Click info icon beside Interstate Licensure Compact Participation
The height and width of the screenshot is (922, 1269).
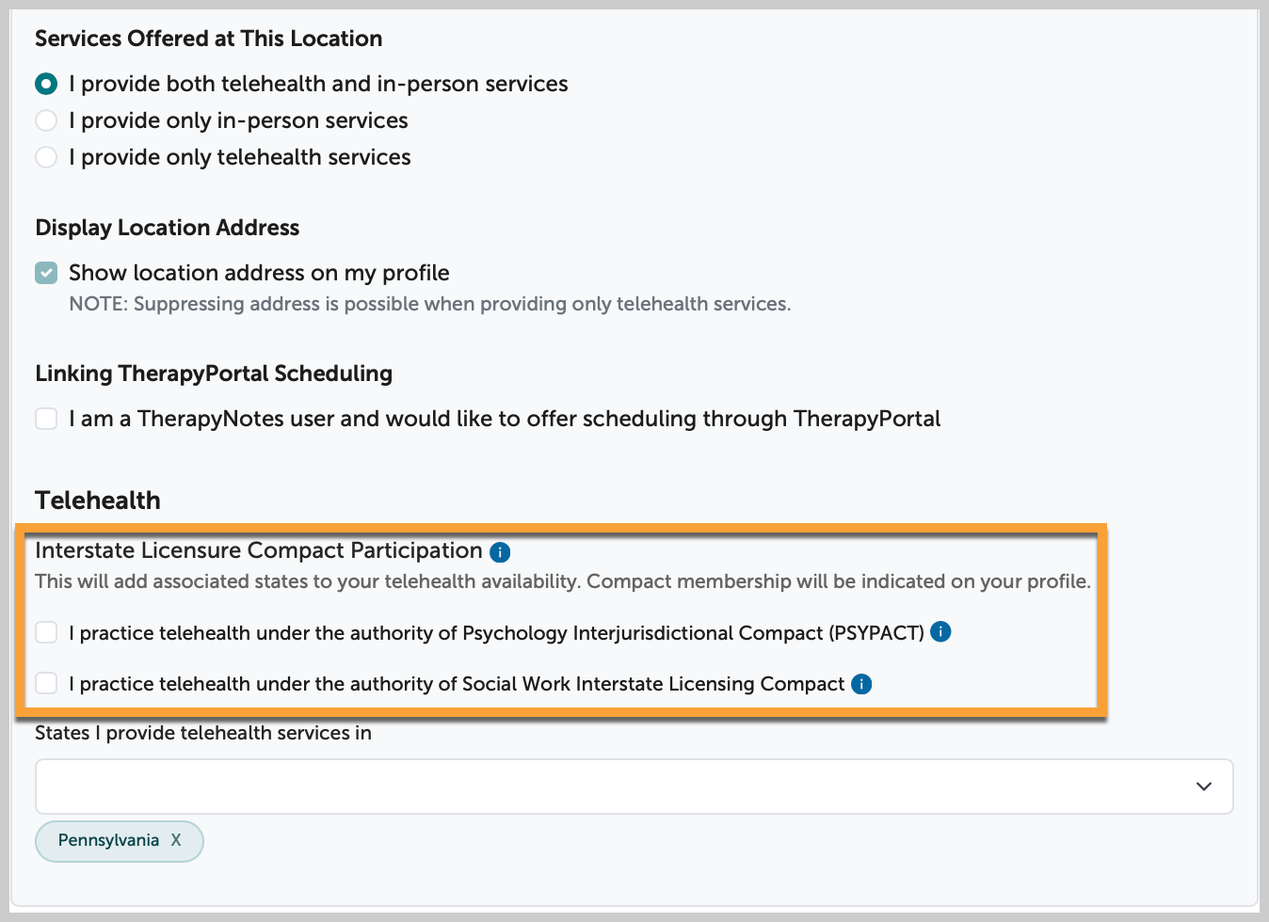pyautogui.click(x=500, y=552)
